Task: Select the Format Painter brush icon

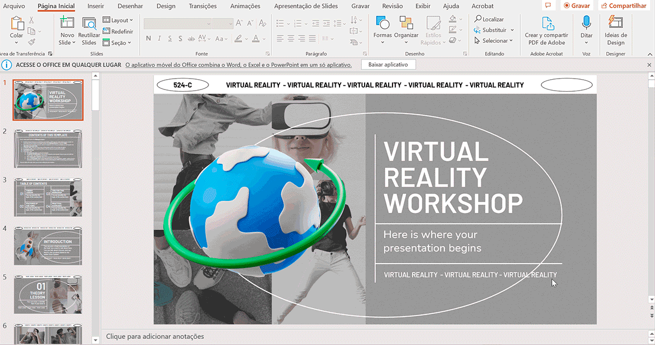Action: coord(32,42)
